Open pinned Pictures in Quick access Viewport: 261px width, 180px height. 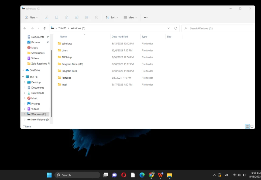[36, 42]
